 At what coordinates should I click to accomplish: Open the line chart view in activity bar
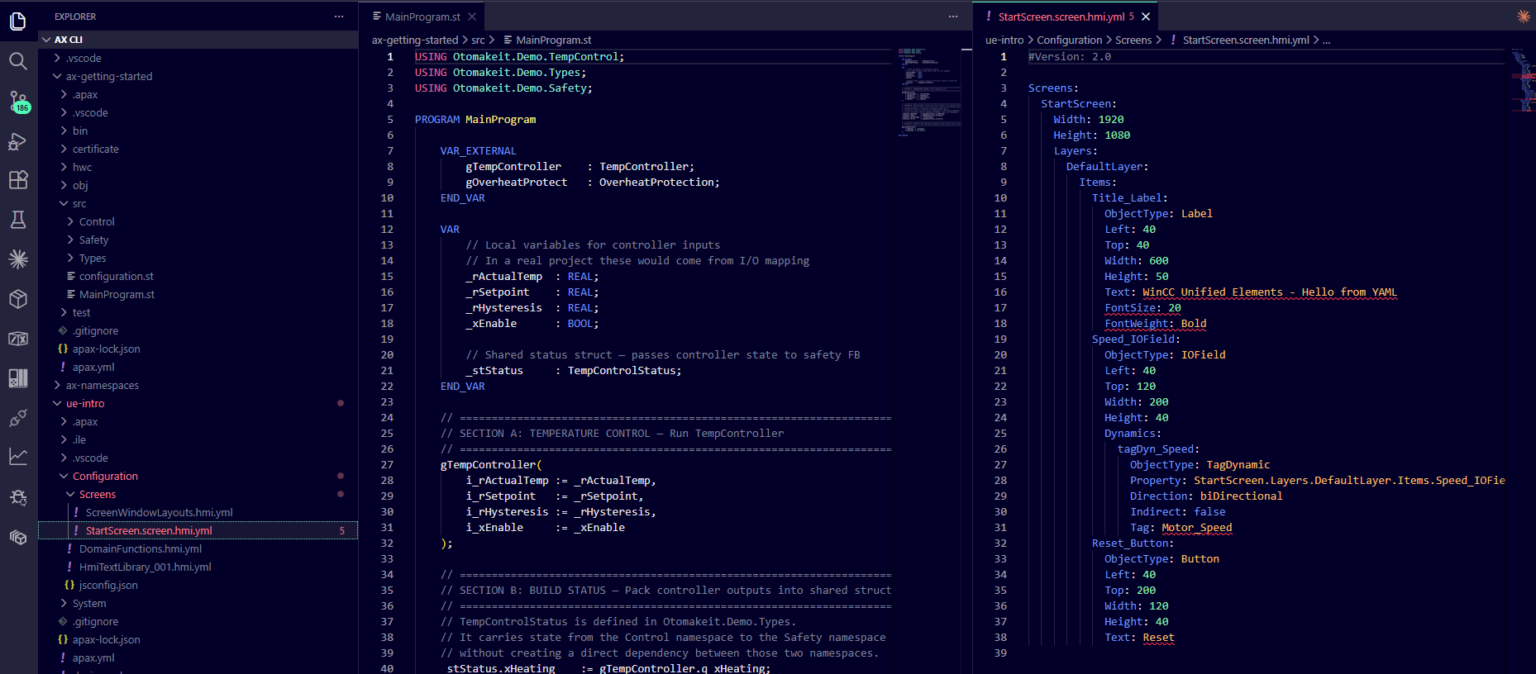pyautogui.click(x=18, y=457)
